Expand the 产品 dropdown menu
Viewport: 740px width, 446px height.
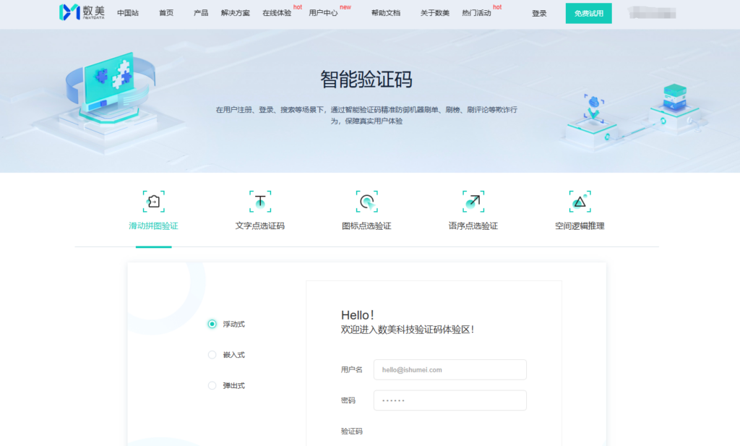200,12
